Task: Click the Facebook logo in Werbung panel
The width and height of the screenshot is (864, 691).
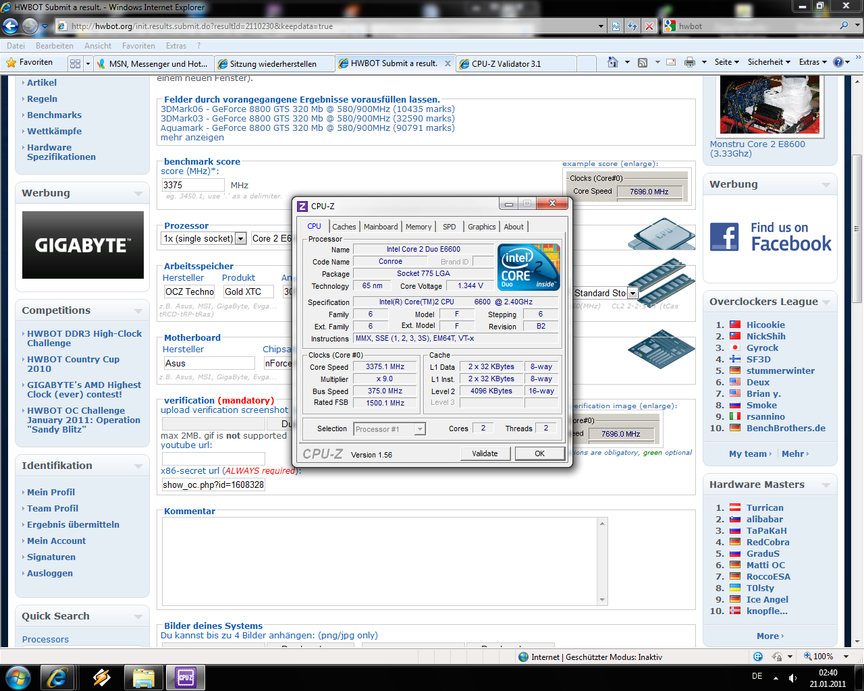Action: [x=724, y=238]
